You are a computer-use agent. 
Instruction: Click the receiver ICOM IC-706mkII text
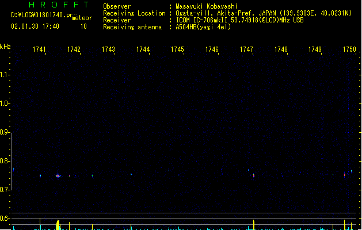click(x=201, y=20)
